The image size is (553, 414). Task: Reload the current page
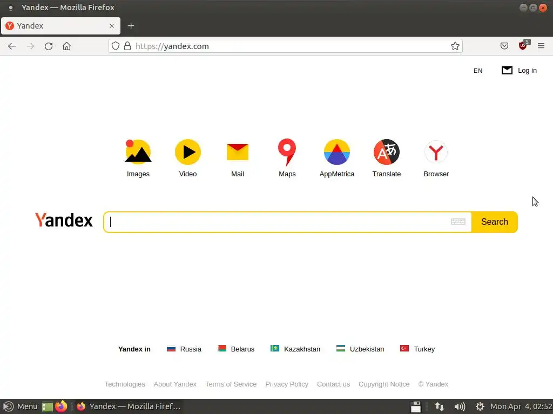[x=49, y=46]
